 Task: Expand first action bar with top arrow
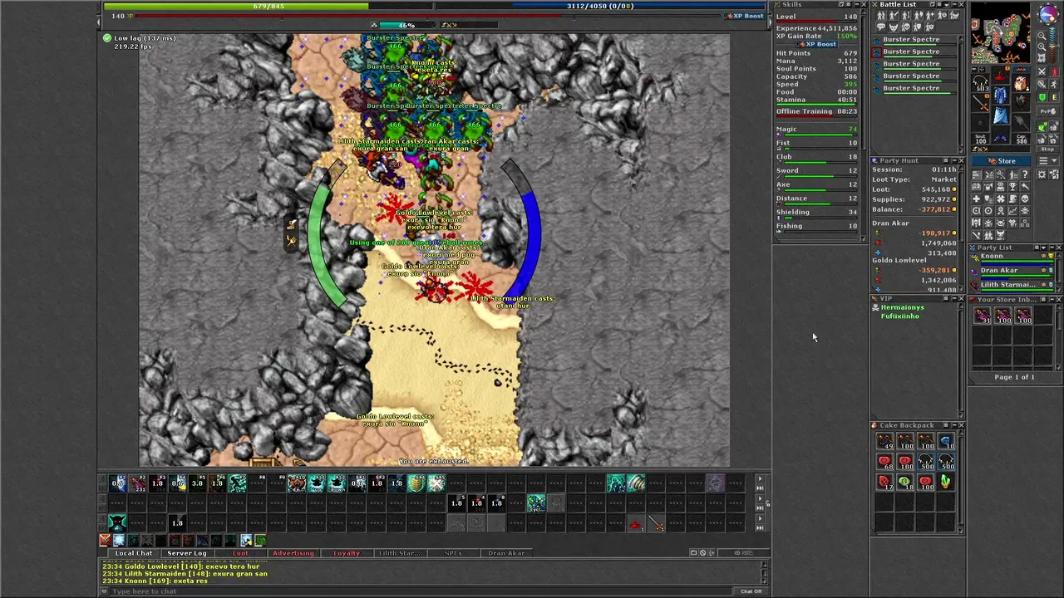(760, 478)
